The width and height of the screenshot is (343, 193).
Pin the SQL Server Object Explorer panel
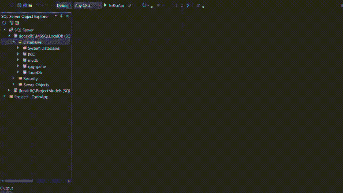coord(61,16)
